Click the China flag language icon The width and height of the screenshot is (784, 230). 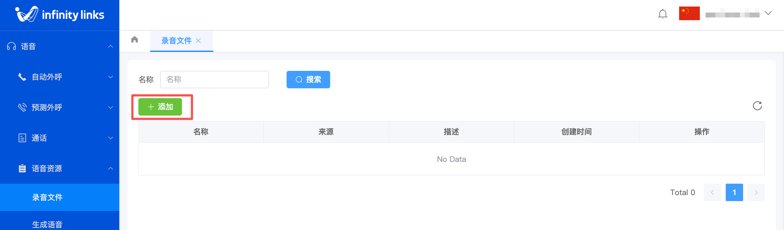[689, 13]
